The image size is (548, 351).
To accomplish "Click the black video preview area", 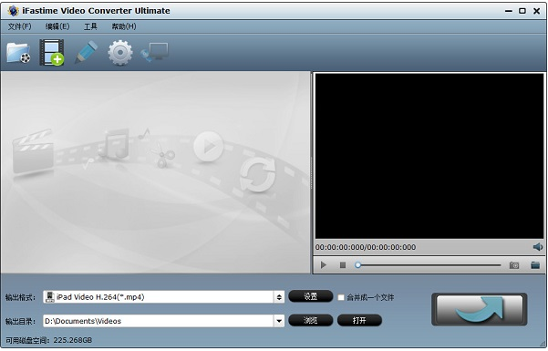I will [x=429, y=156].
